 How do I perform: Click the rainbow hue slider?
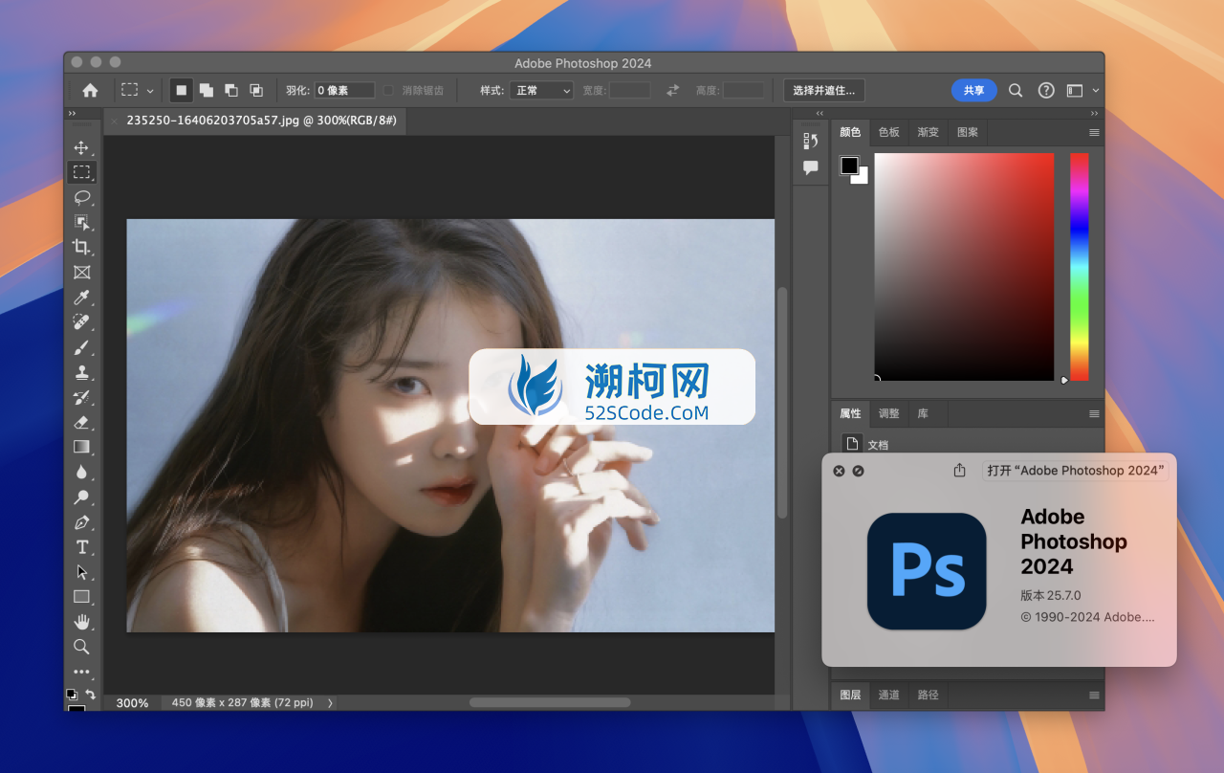pos(1079,266)
